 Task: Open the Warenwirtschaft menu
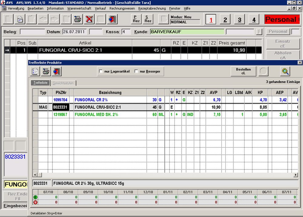coord(79,8)
